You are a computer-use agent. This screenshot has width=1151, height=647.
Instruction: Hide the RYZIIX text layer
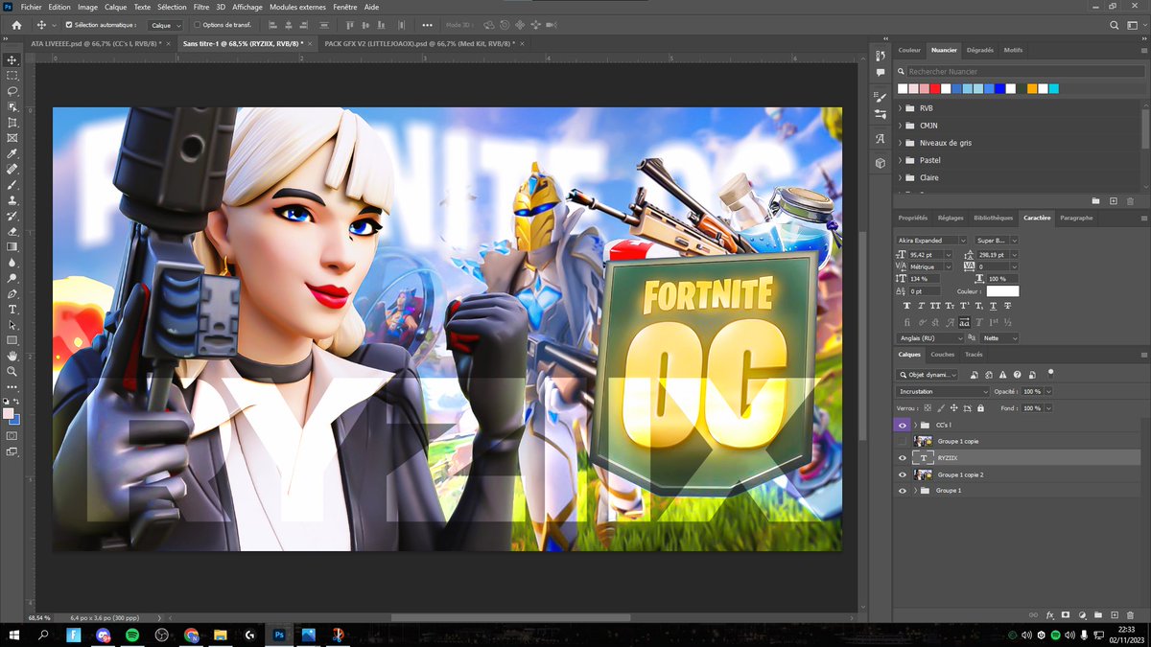(902, 458)
